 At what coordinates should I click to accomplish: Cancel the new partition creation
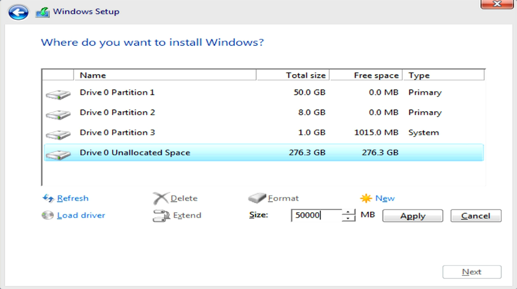click(476, 216)
